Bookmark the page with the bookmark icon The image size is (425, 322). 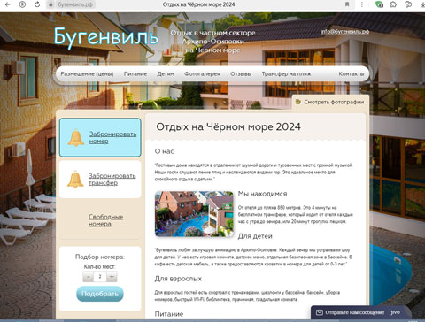point(347,4)
